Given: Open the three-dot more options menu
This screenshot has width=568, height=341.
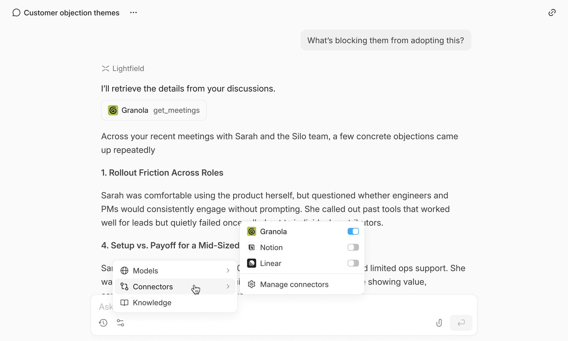Looking at the screenshot, I should tap(133, 13).
